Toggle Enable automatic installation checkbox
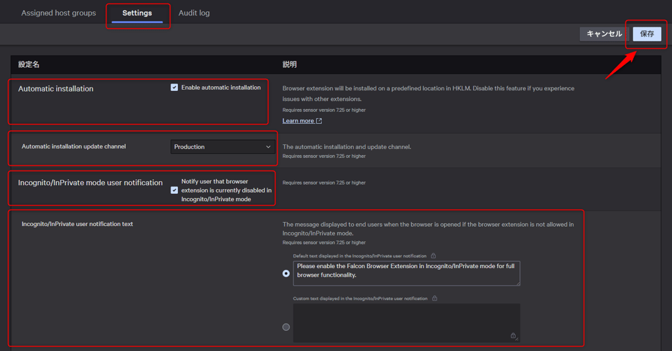Screen dimensions: 672x351 click(x=175, y=88)
